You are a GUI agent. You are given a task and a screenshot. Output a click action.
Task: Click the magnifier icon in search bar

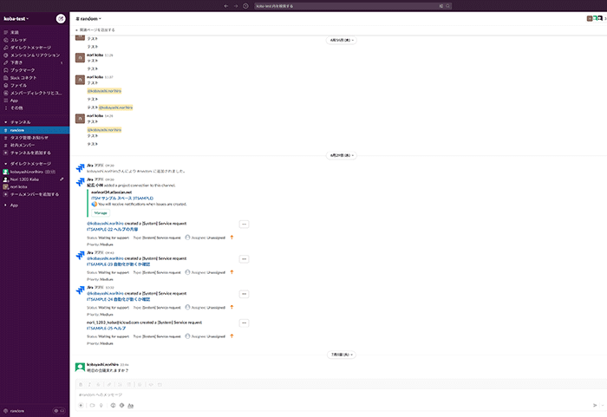tap(448, 6)
